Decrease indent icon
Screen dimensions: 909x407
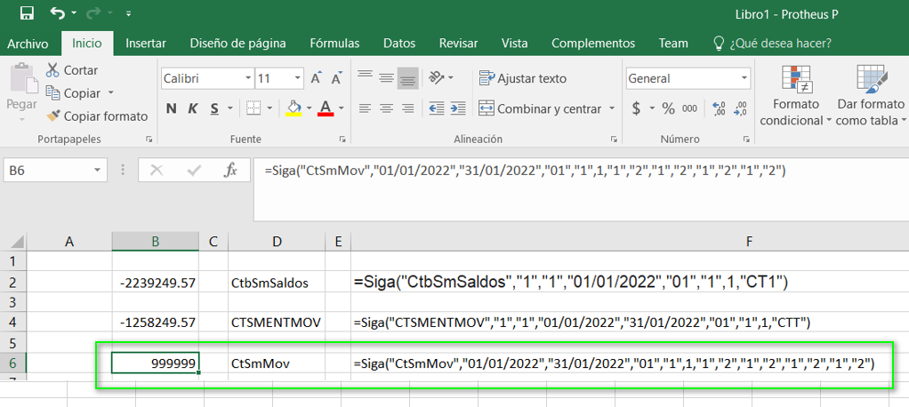tap(437, 108)
